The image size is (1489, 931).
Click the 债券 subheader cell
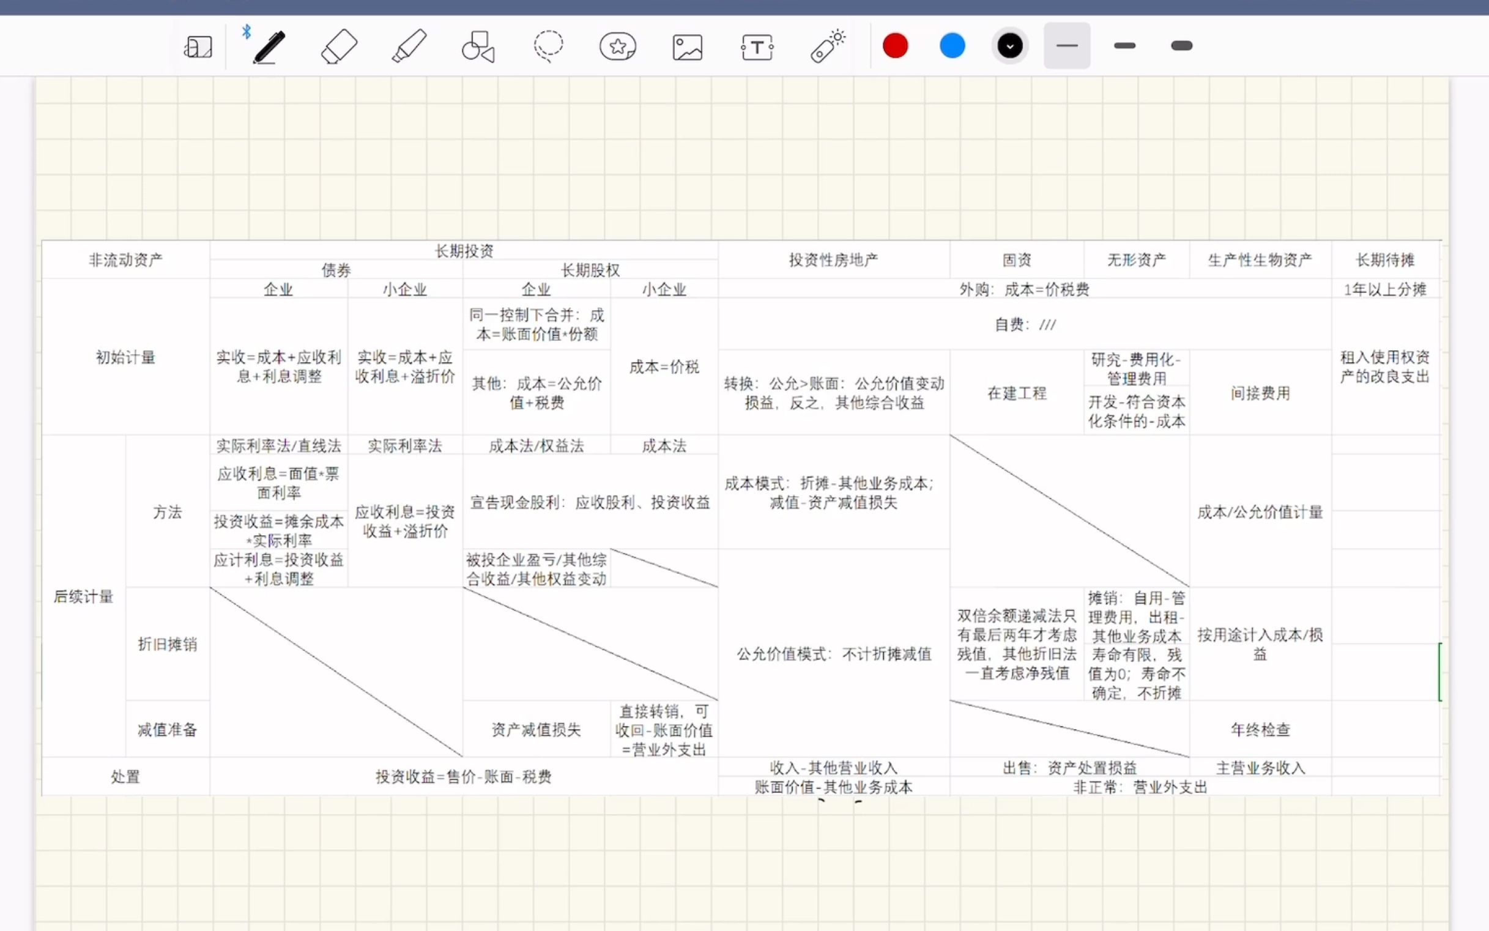click(x=336, y=270)
